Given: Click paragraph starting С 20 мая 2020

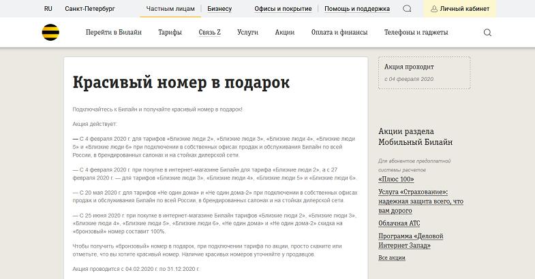Looking at the screenshot, I should pos(215,197).
